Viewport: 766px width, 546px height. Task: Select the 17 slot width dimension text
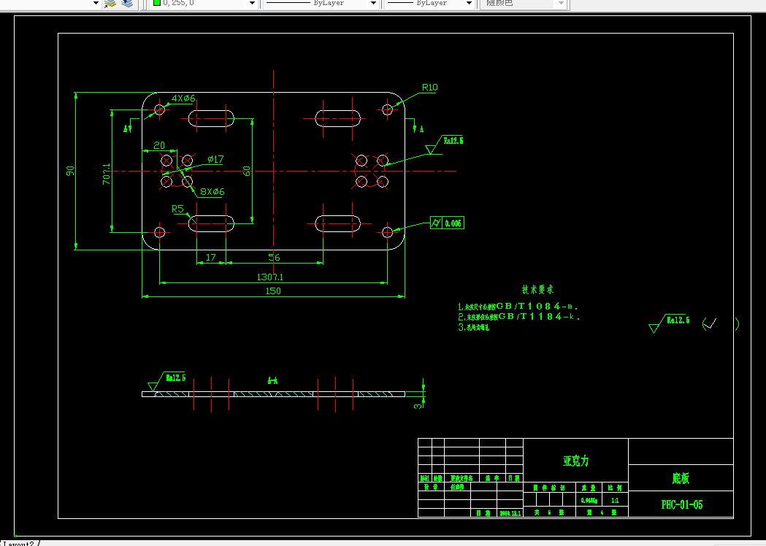tap(211, 258)
